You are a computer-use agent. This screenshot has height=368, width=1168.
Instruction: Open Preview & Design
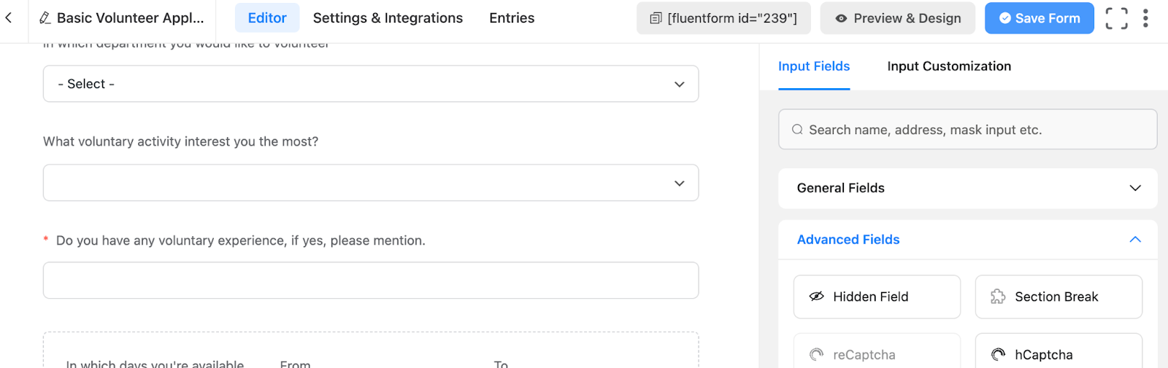pos(897,18)
